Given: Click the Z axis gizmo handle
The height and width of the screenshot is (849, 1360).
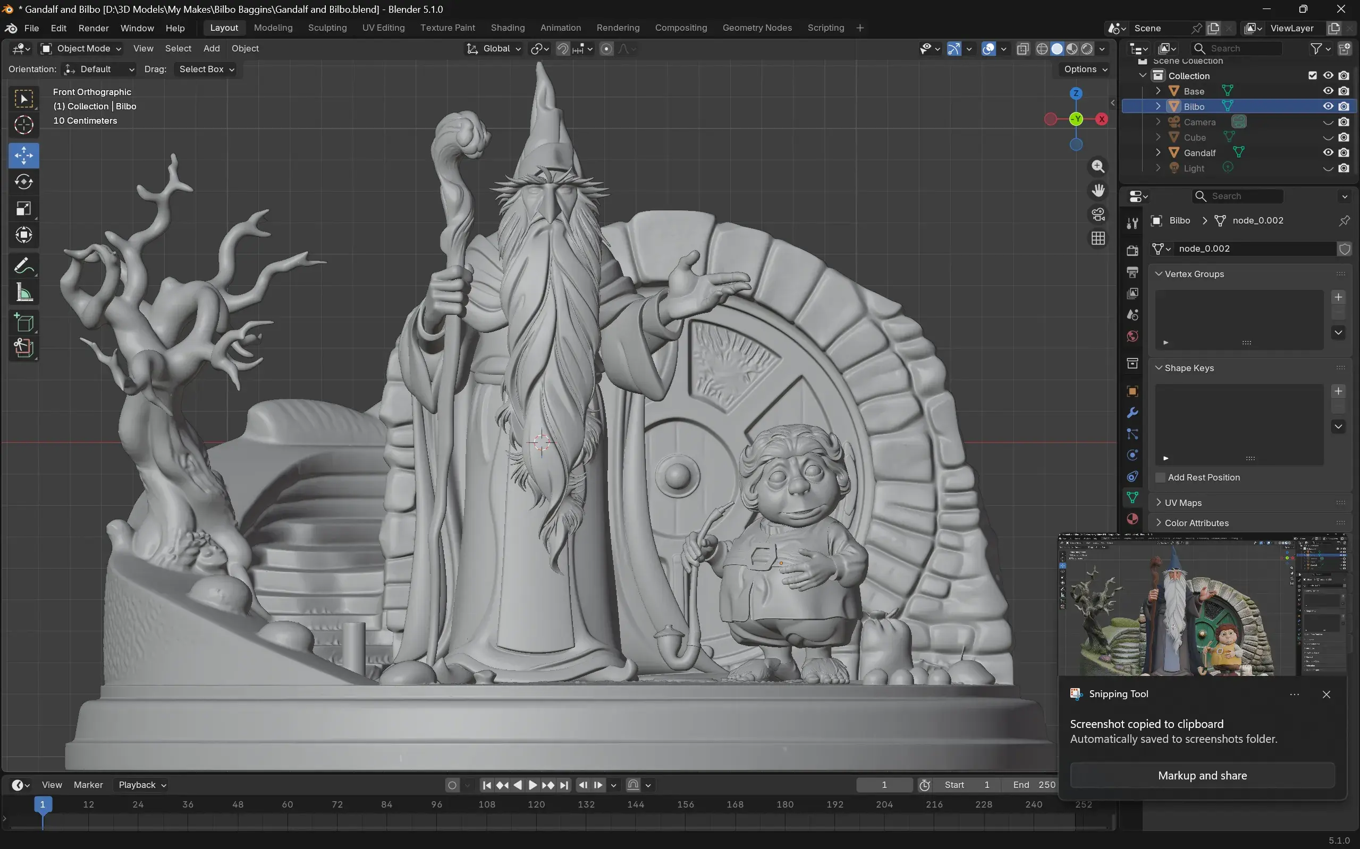Looking at the screenshot, I should point(1076,93).
